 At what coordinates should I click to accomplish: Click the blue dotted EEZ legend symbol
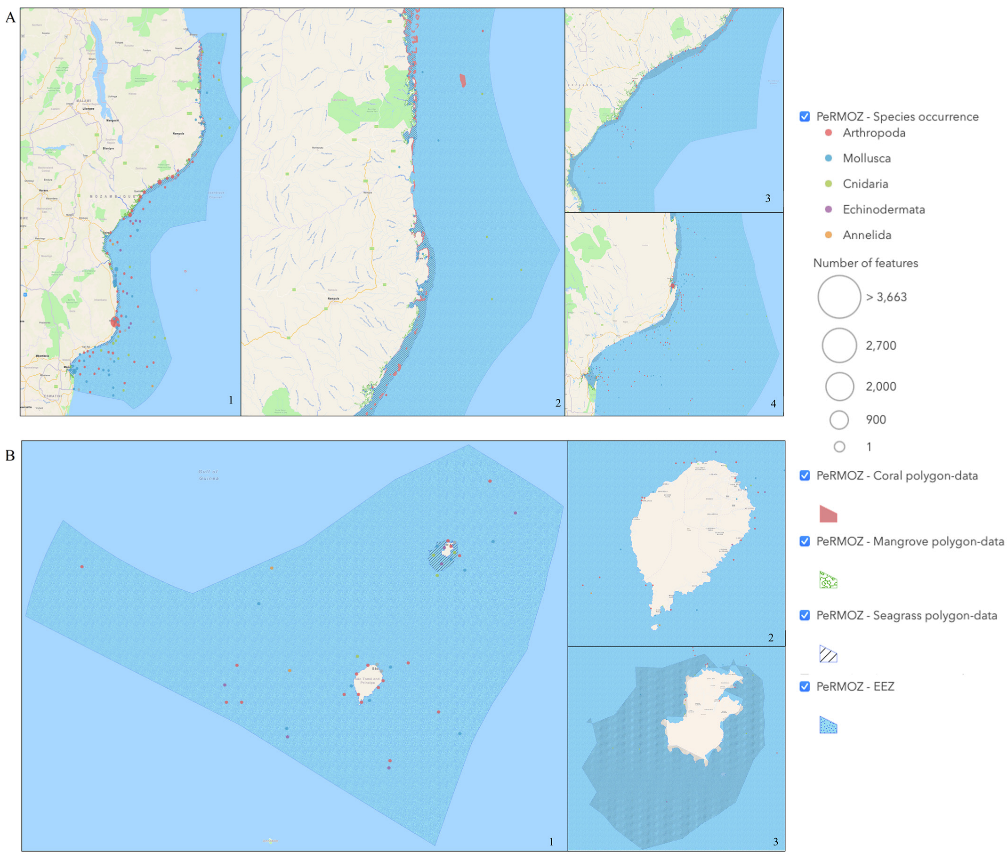(828, 725)
